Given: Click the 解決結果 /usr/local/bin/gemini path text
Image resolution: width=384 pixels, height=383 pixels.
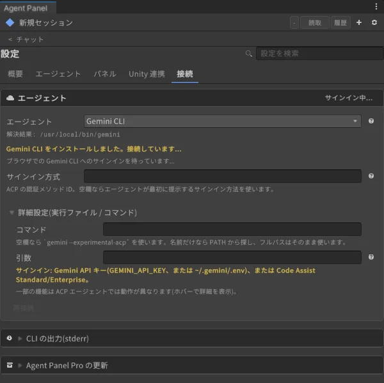Looking at the screenshot, I should pos(63,134).
